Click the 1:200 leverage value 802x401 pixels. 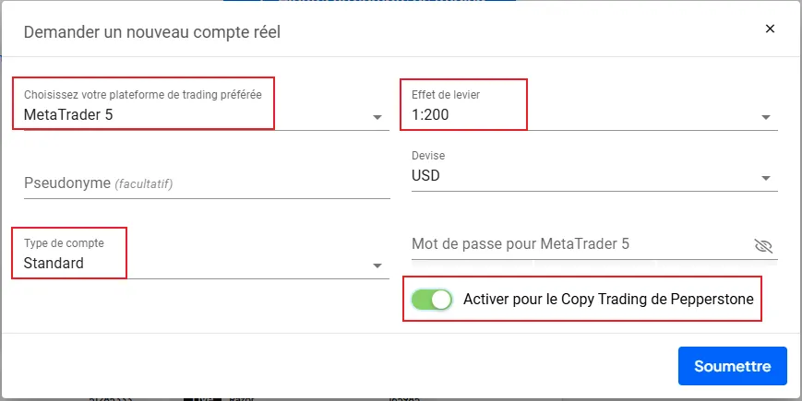430,115
